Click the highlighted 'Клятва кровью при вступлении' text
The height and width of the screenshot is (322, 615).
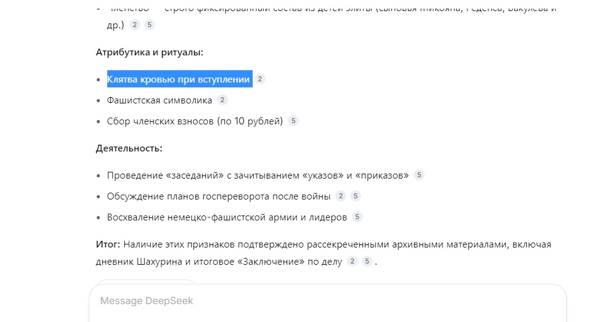pos(180,79)
